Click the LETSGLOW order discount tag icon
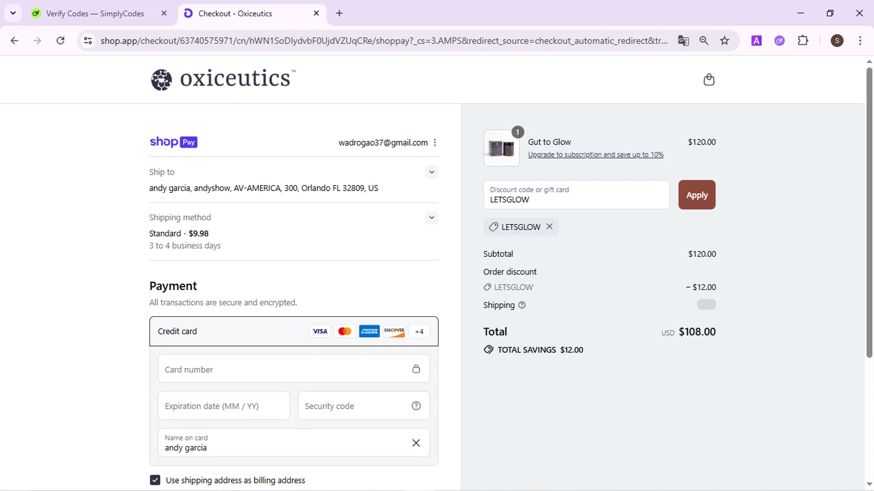 [487, 287]
